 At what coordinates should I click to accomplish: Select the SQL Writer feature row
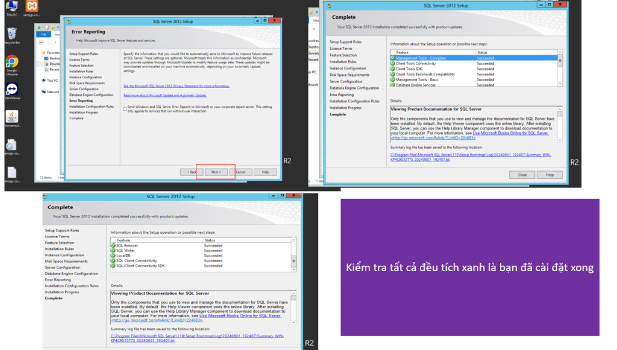tap(201, 251)
